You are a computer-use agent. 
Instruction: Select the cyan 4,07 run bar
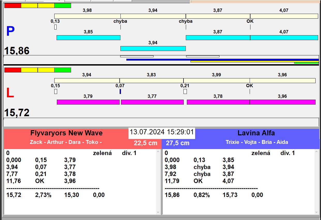284,38
